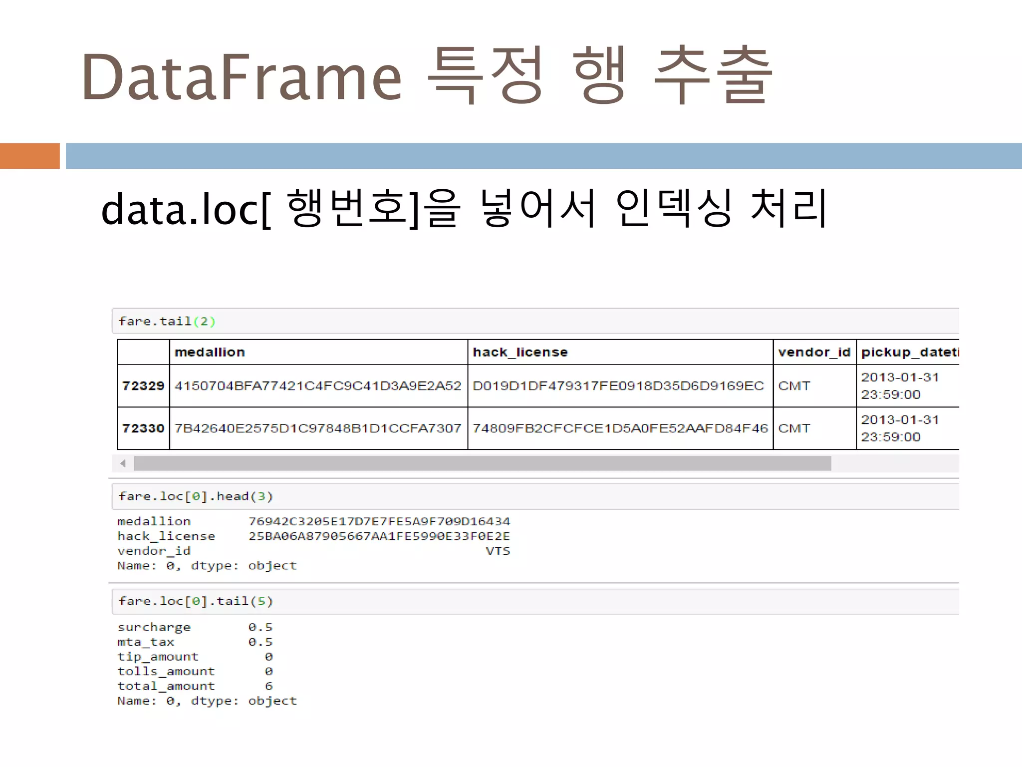Click hack_license value 74809FB2CFCFCE1D5A0FE52AAFD84F46
Screen dimensions: 1022x767
[x=620, y=428]
